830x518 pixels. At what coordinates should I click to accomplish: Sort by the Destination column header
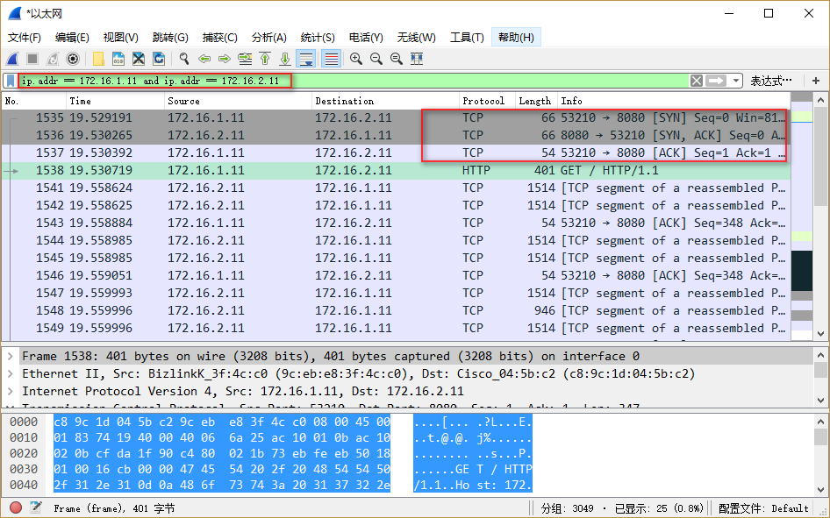click(x=385, y=101)
